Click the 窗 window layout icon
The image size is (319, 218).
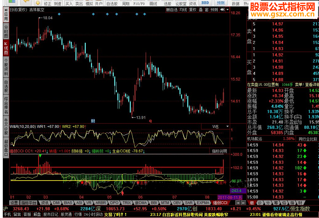click(207, 10)
